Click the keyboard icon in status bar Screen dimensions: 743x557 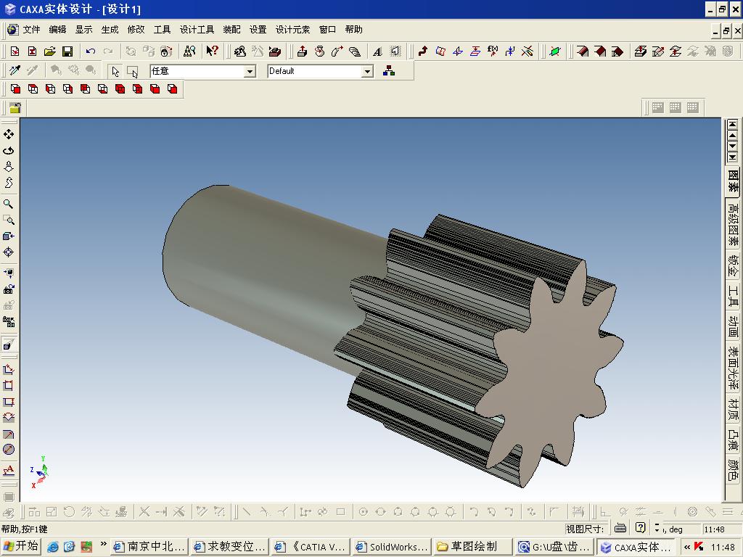[620, 528]
